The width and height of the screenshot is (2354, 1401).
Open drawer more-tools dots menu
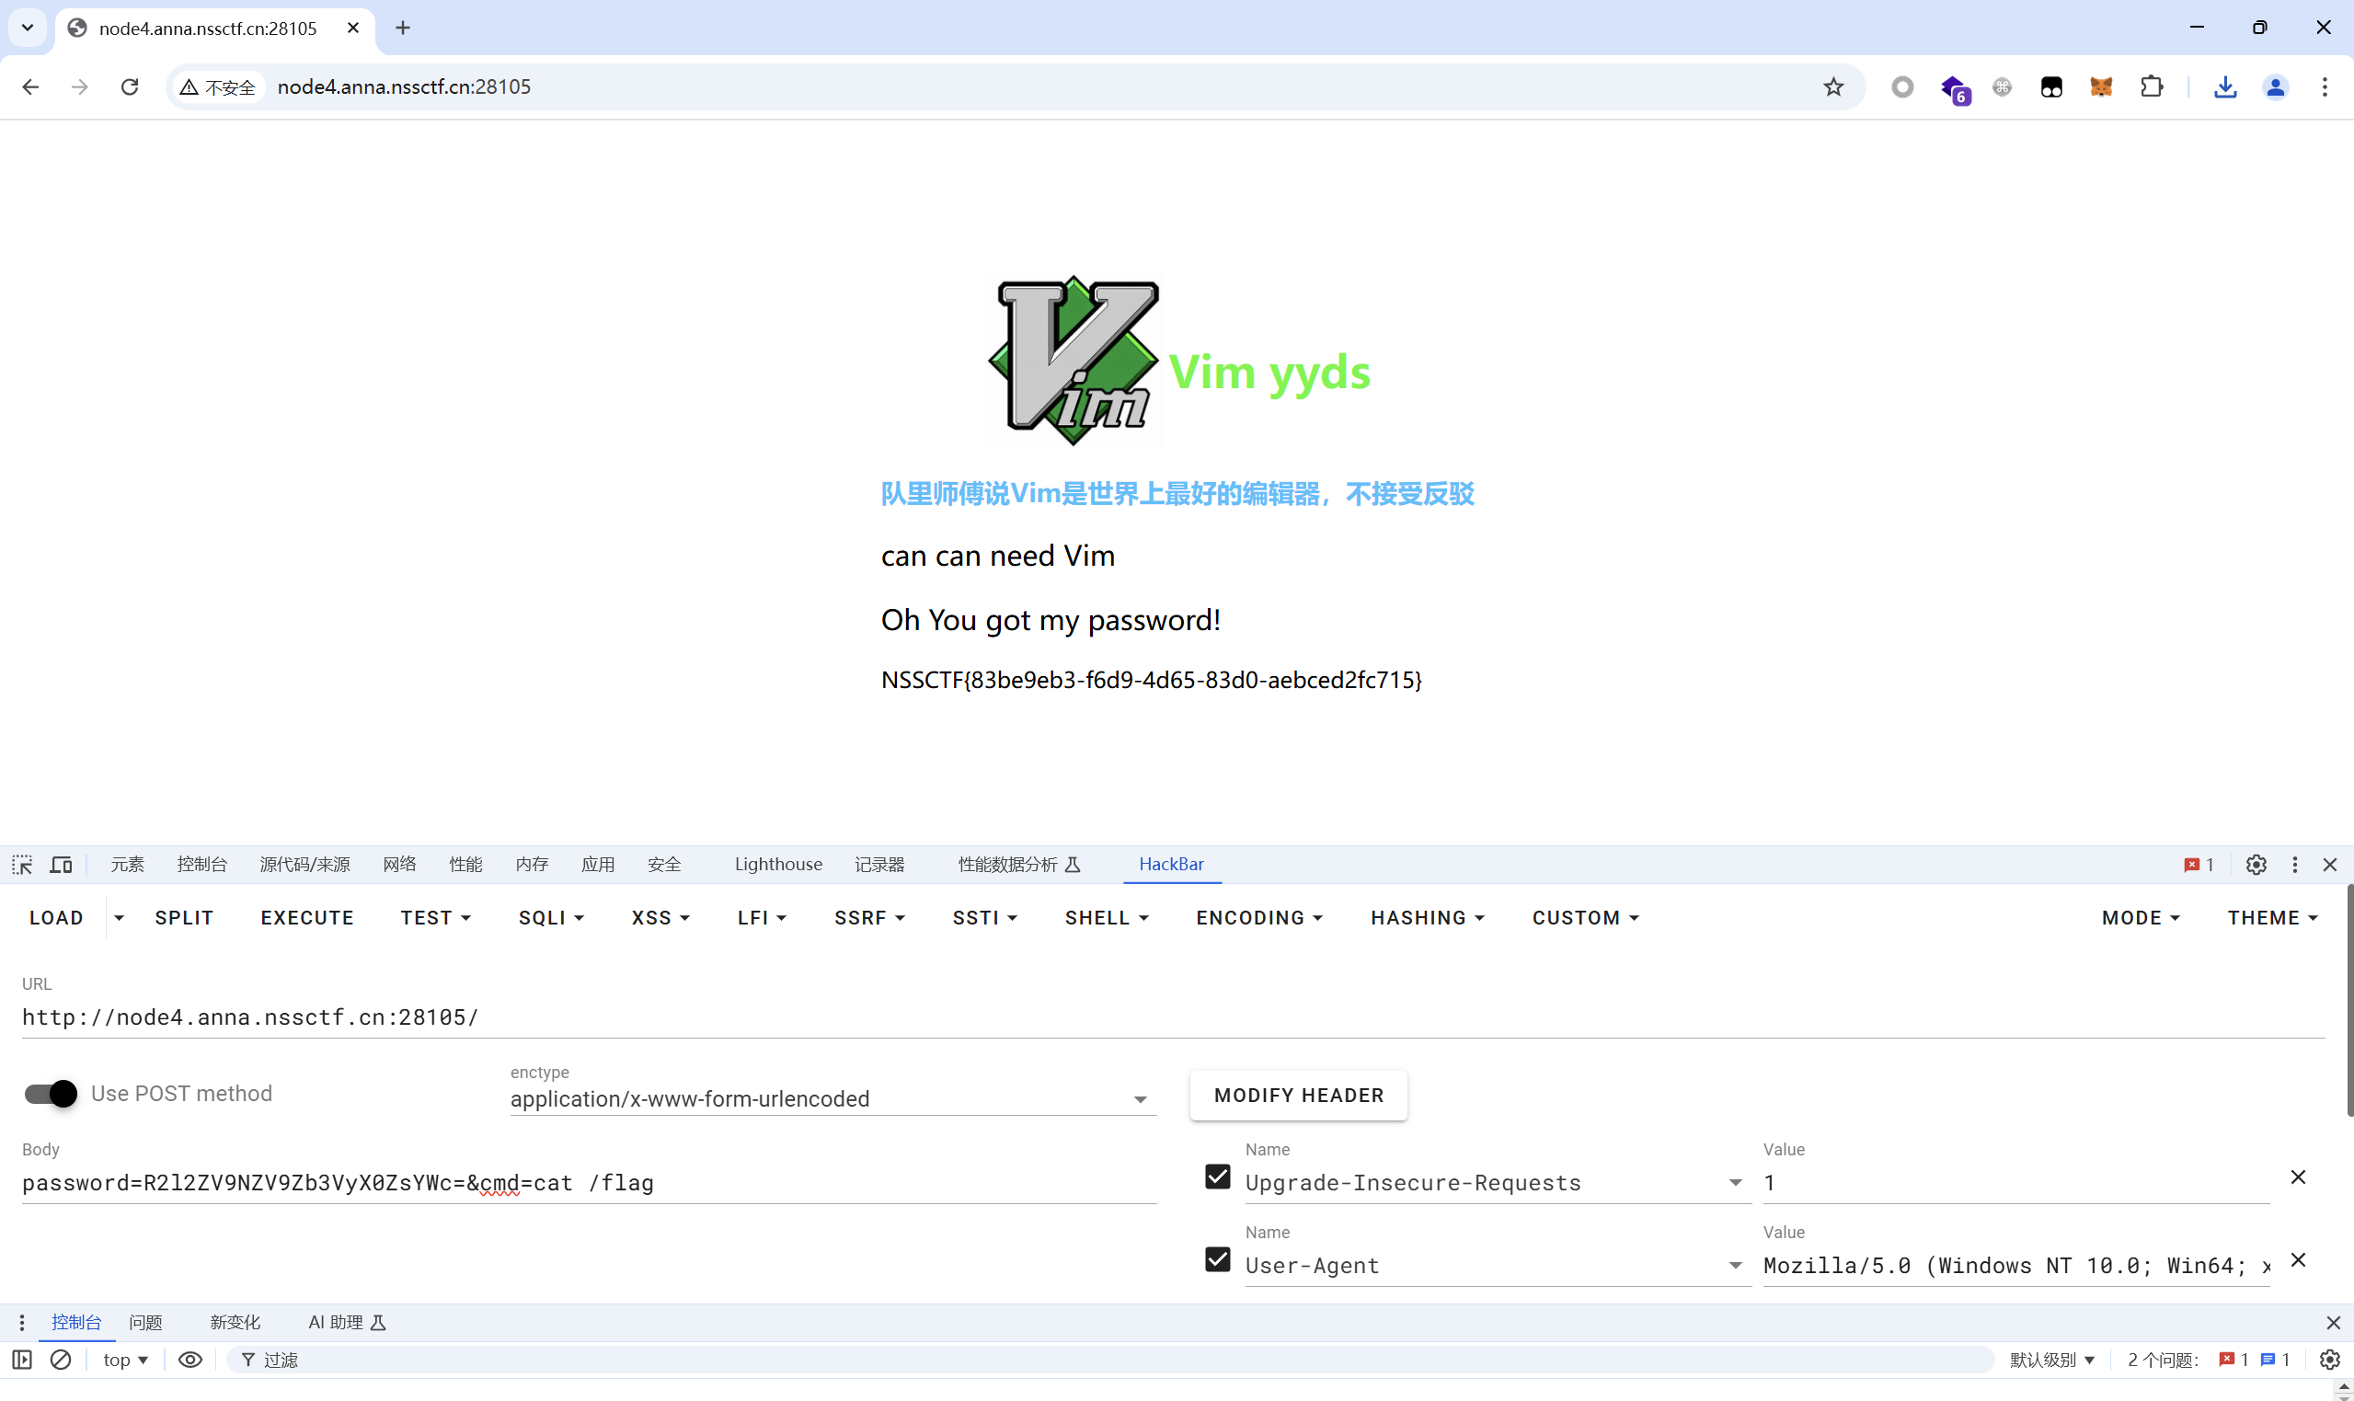tap(22, 1323)
